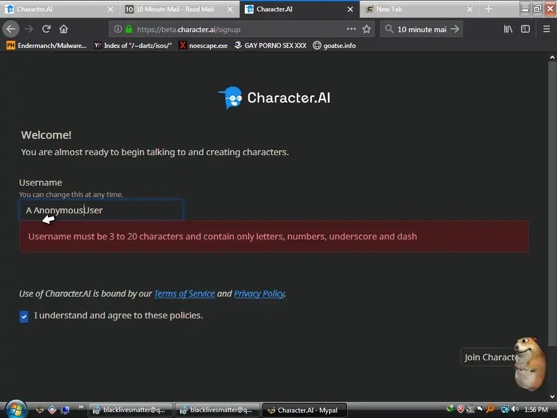557x418 pixels.
Task: Click the scrollbar down arrow
Action: pos(552,397)
